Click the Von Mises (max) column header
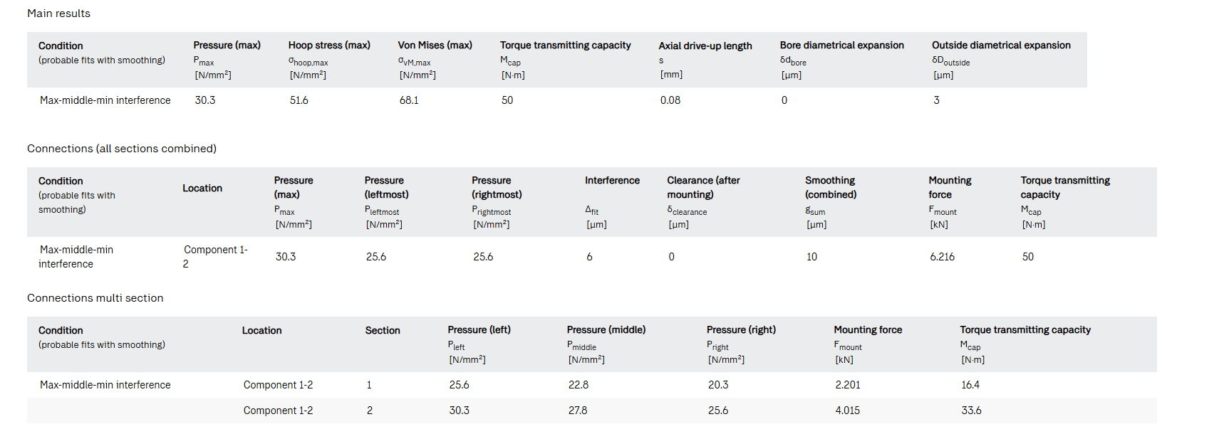This screenshot has width=1229, height=434. 435,46
